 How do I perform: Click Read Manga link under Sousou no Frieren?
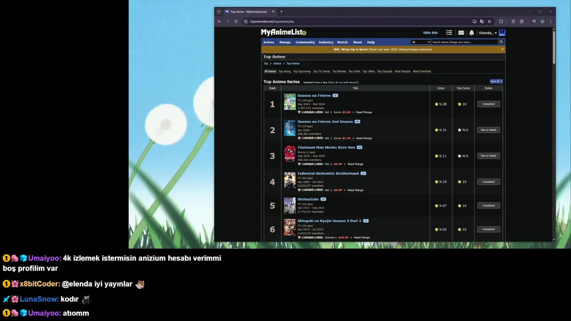364,112
